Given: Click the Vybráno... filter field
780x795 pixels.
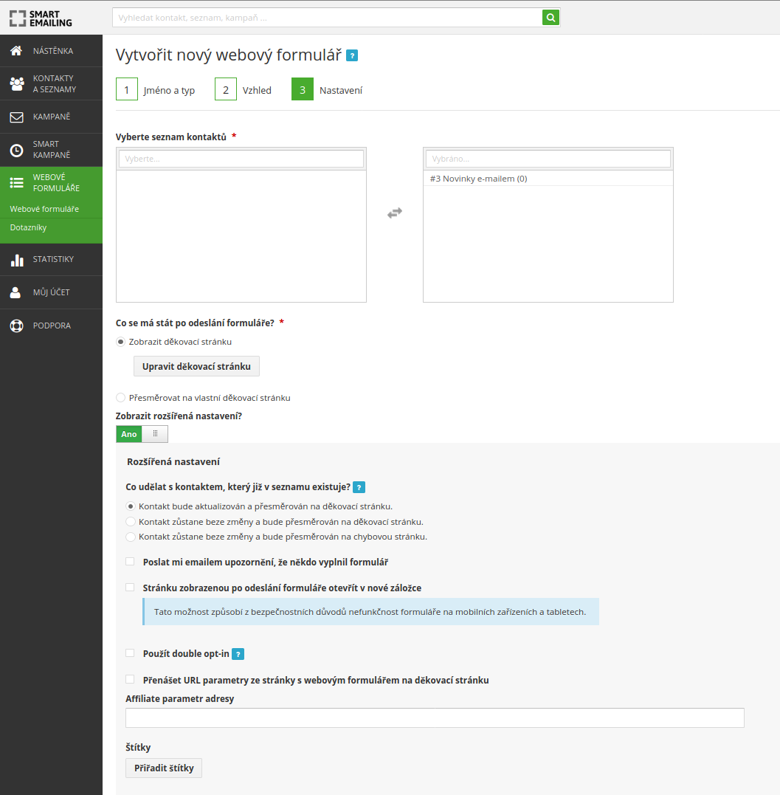Looking at the screenshot, I should click(548, 159).
